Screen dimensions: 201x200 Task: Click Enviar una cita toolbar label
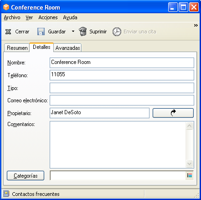click(x=140, y=32)
